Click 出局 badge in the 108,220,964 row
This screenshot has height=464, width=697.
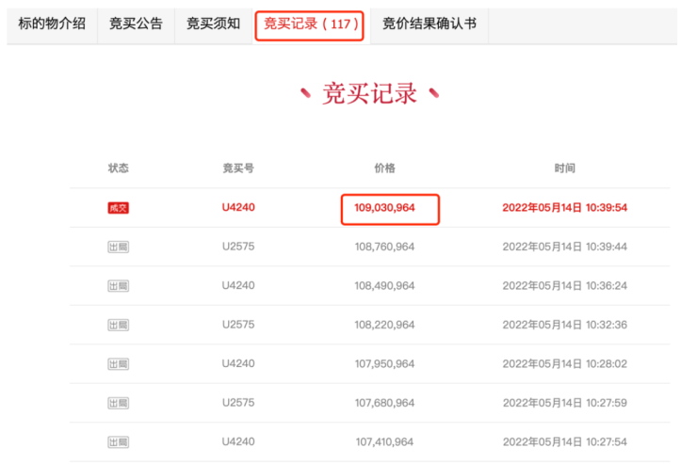coord(118,325)
